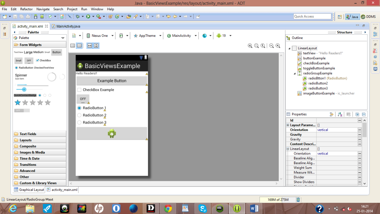Open the Android Virtual Device Manager
This screenshot has height=214, width=380.
click(x=41, y=17)
